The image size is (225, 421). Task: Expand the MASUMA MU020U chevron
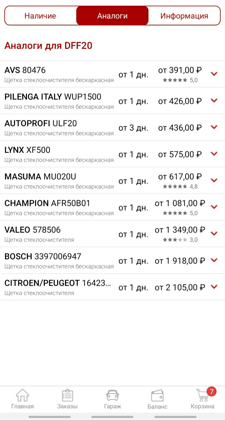[214, 180]
